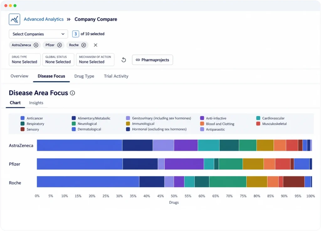Toggle Cardiovascular legend entry
Image resolution: width=321 pixels, height=231 pixels.
click(271, 118)
